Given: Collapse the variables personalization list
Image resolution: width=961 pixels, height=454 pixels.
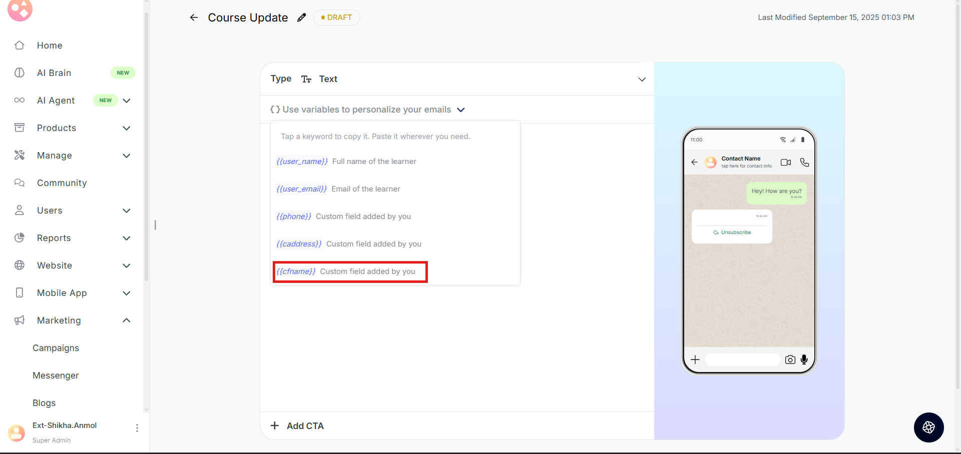Looking at the screenshot, I should coord(461,110).
